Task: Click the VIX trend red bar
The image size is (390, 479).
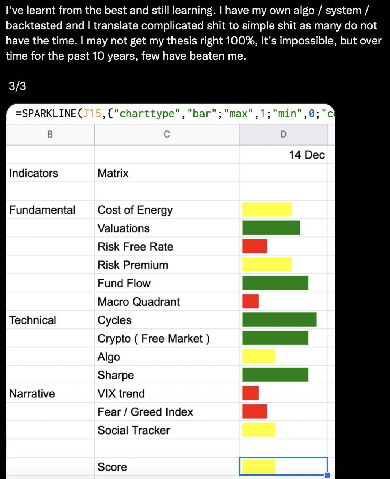Action: tap(250, 393)
